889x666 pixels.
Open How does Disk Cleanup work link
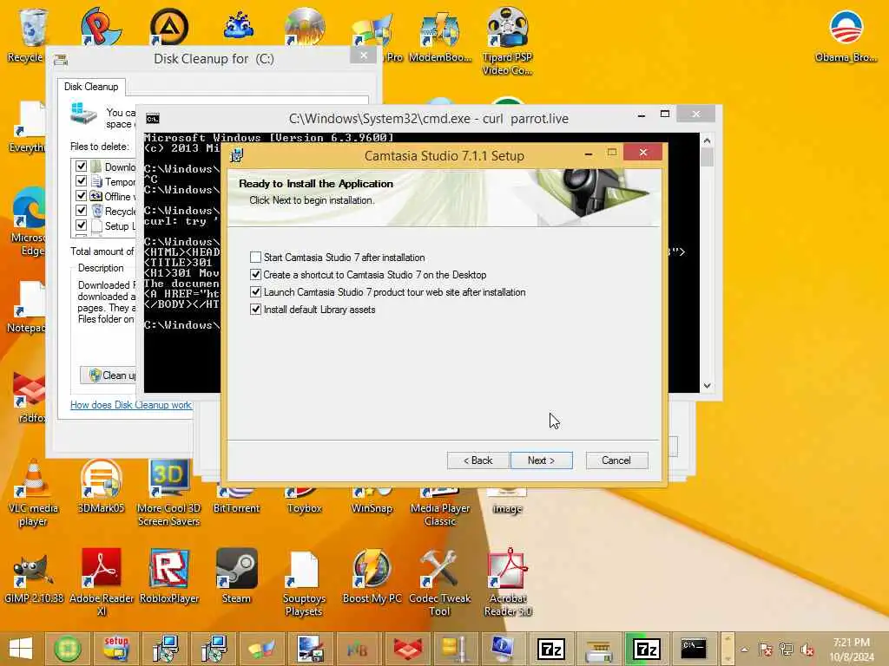[x=131, y=405]
